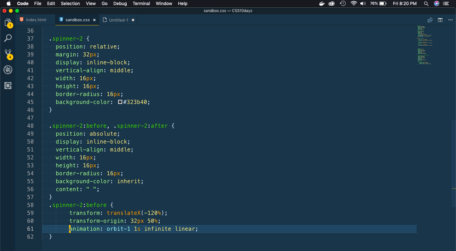This screenshot has width=456, height=251.
Task: Click '.spinner-2:before {' selector on line 58
Action: pyautogui.click(x=81, y=205)
